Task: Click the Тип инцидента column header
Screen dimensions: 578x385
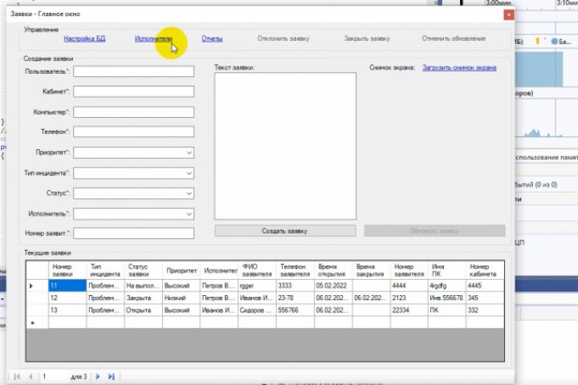Action: (x=105, y=270)
